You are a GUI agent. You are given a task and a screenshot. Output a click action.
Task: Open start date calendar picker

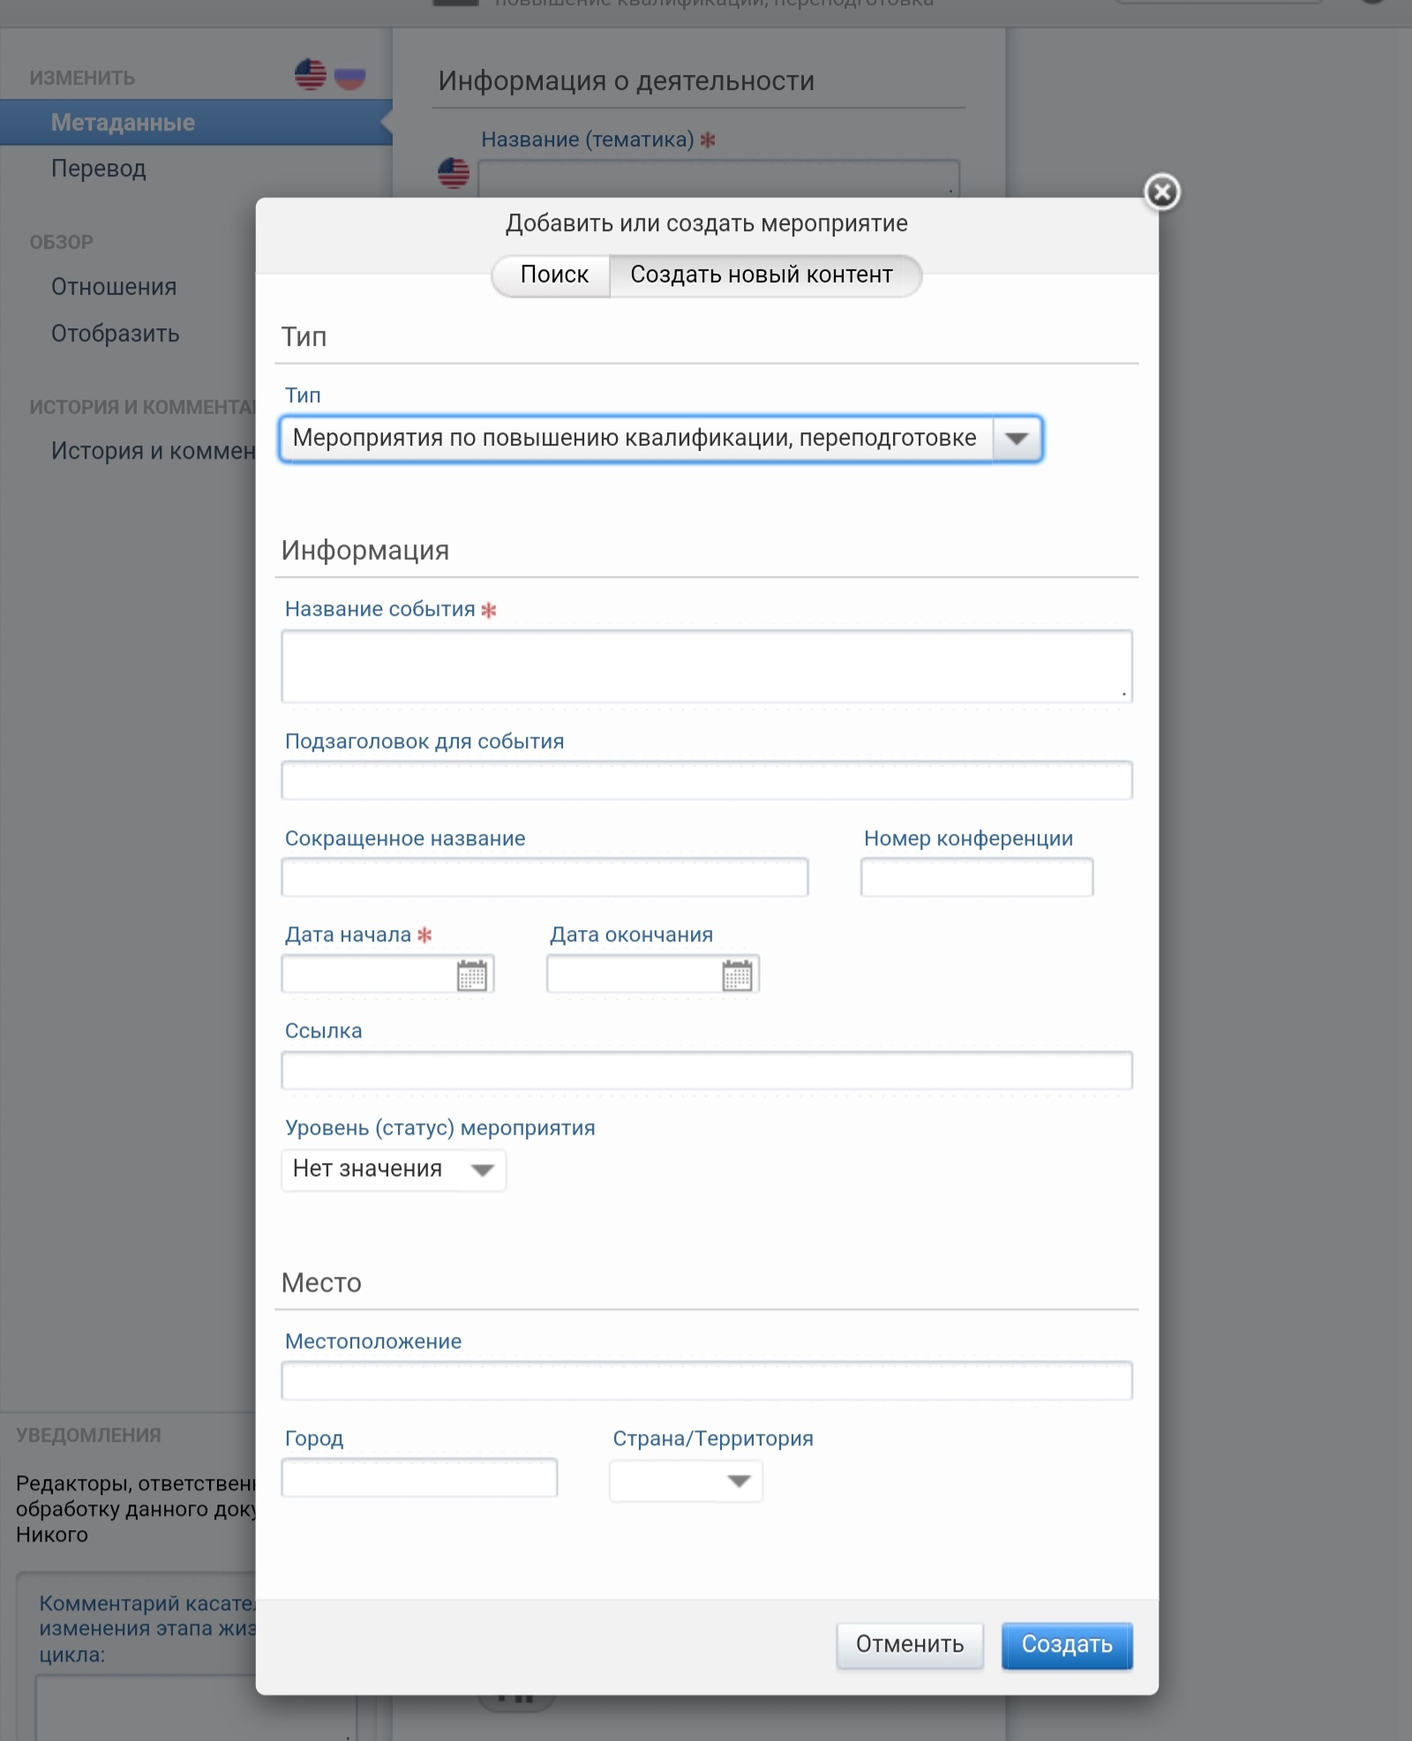pos(471,975)
